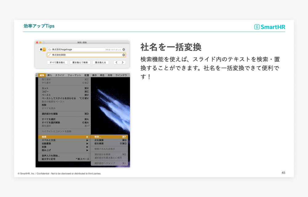Image resolution: width=308 pixels, height=197 pixels.
Task: Open the yellow dropdown beside the gear
Action: tap(44, 49)
